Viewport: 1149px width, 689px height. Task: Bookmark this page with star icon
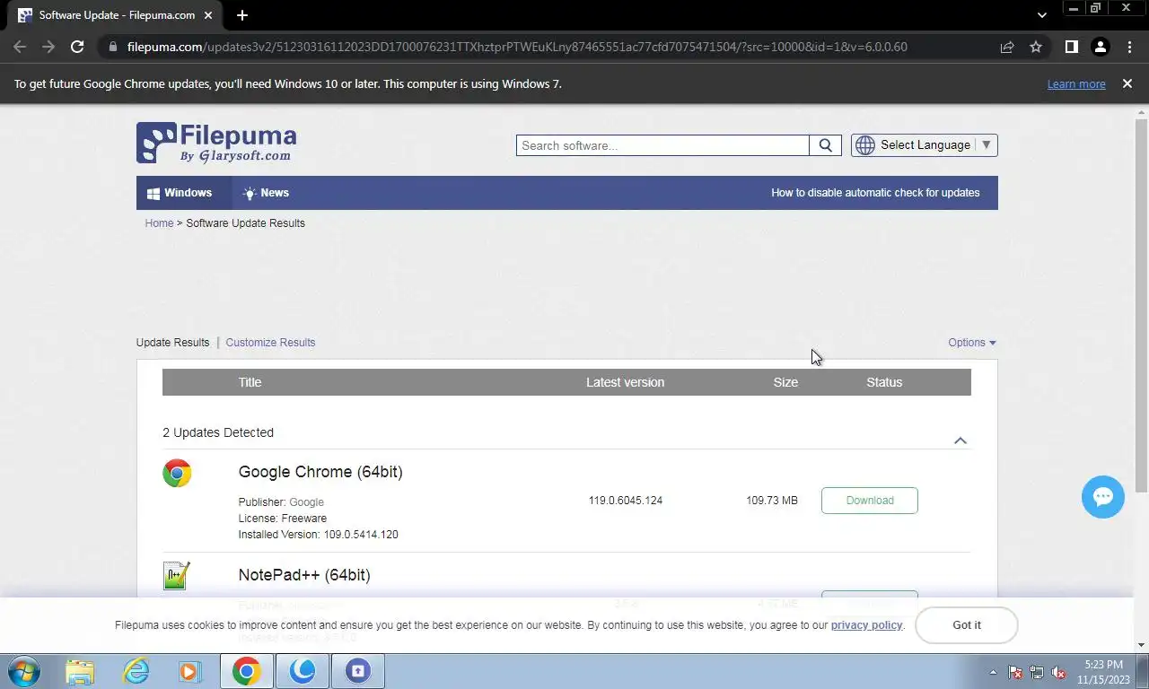[x=1036, y=47]
